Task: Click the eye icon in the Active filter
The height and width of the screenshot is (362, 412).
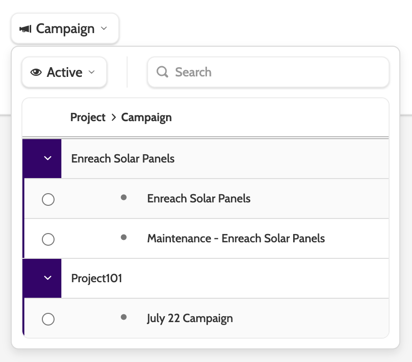Action: click(x=36, y=72)
